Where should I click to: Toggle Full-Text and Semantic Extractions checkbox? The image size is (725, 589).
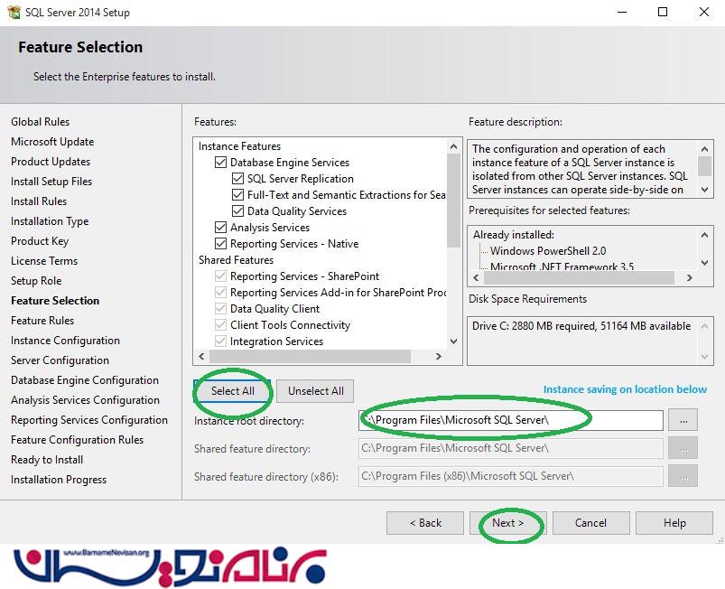pyautogui.click(x=237, y=195)
